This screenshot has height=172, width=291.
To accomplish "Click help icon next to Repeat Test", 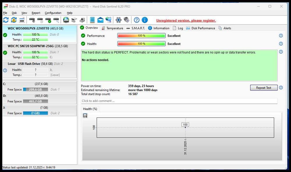I will [x=281, y=87].
